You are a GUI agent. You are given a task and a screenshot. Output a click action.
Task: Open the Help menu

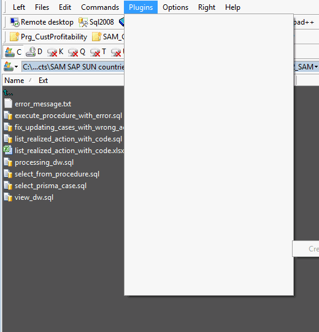tap(233, 7)
